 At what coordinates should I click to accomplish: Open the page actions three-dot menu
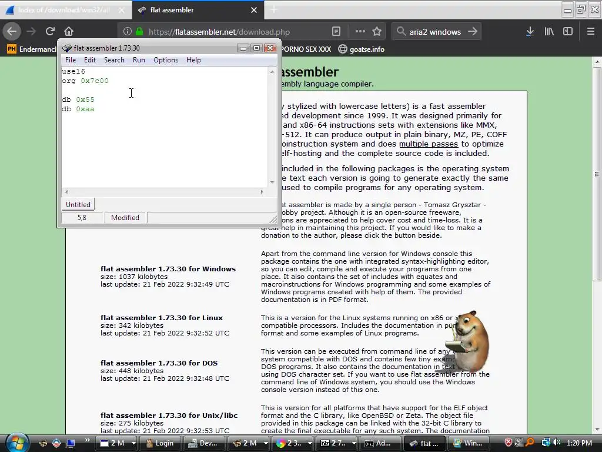tap(360, 32)
